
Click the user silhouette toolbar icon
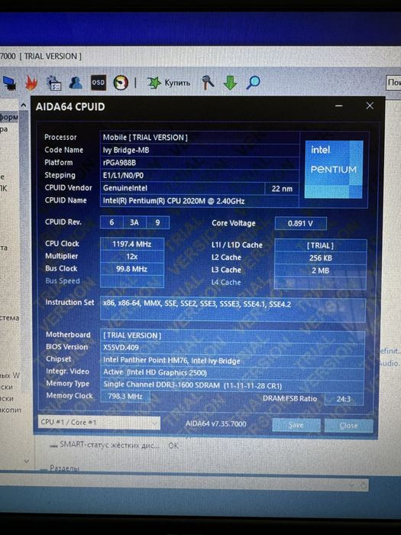[76, 83]
